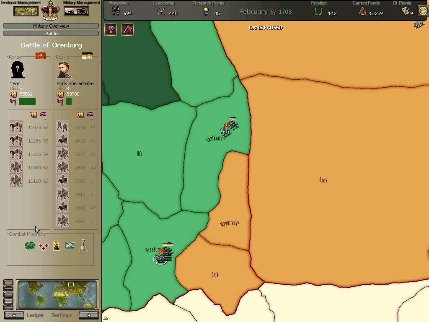Click the Leadership crossed swords icon
This screenshot has width=429, height=322.
(161, 12)
